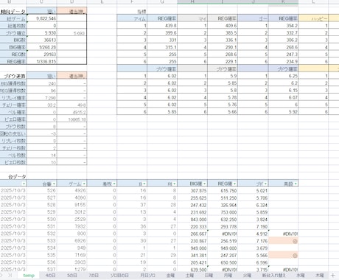The image size is (339, 280).
Task: Select the grape value 7.190 cell
Action: click(253, 226)
